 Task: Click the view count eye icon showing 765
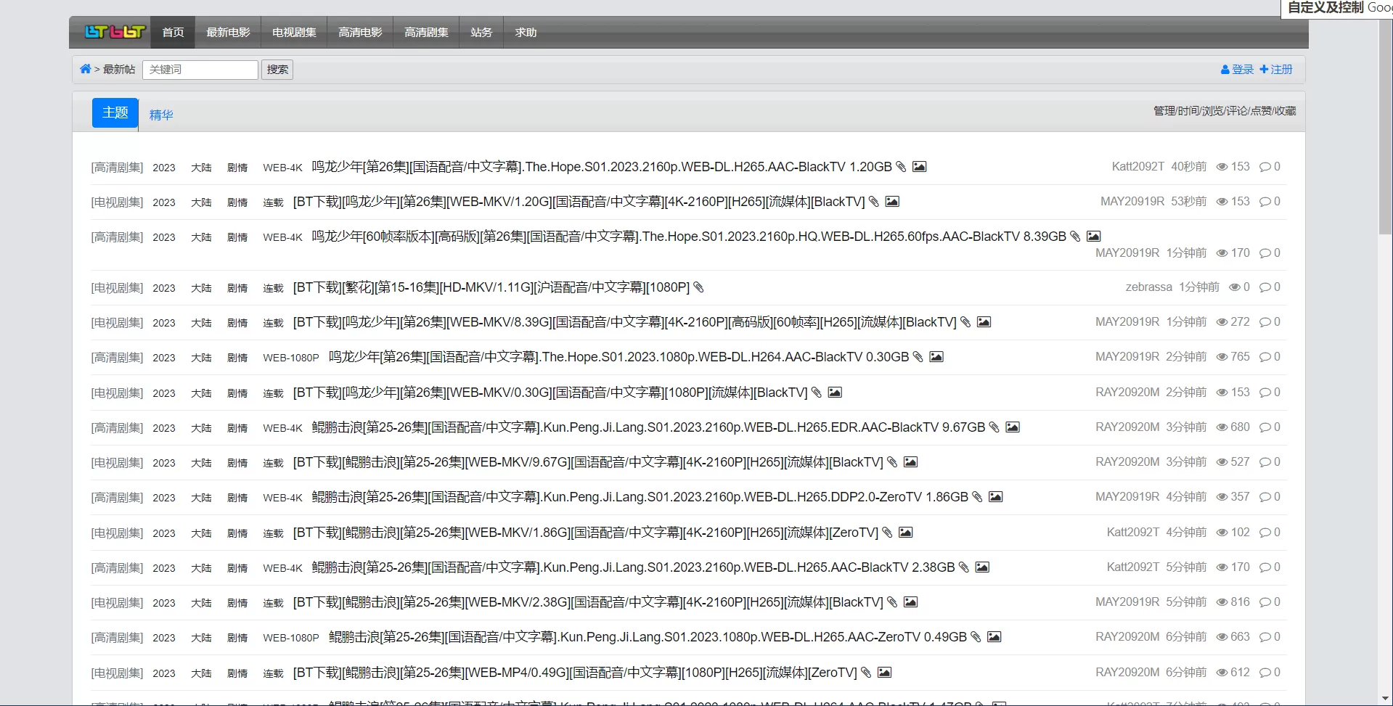tap(1222, 357)
